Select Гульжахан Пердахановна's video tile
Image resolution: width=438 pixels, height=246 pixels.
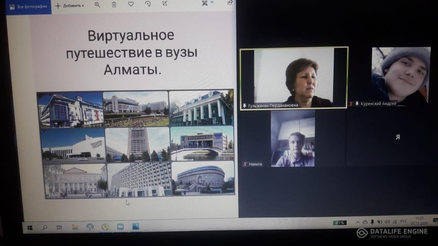(294, 78)
